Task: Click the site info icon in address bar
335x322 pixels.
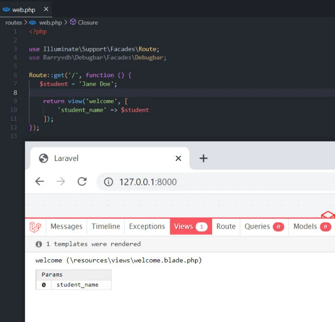Action: click(x=109, y=182)
